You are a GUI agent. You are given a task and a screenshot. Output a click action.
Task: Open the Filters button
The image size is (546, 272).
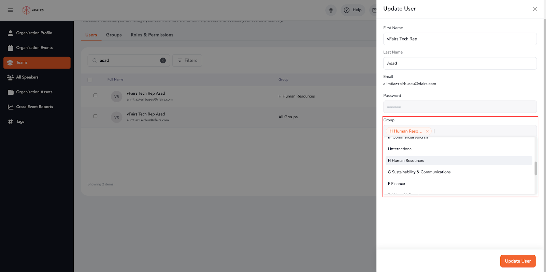click(187, 60)
